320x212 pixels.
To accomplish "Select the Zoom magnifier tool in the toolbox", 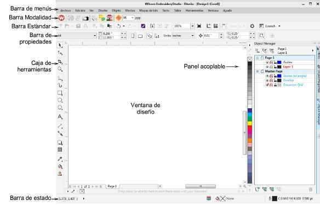I will (x=60, y=69).
